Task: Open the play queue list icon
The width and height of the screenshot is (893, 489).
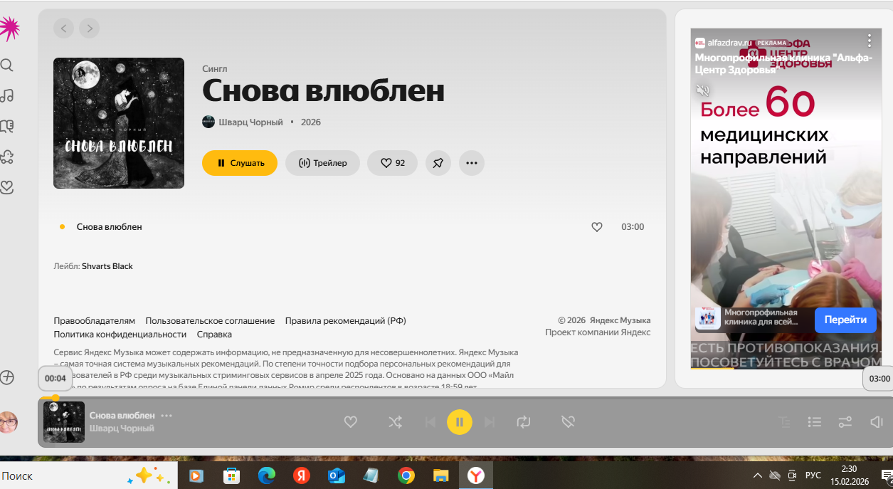Action: 815,422
